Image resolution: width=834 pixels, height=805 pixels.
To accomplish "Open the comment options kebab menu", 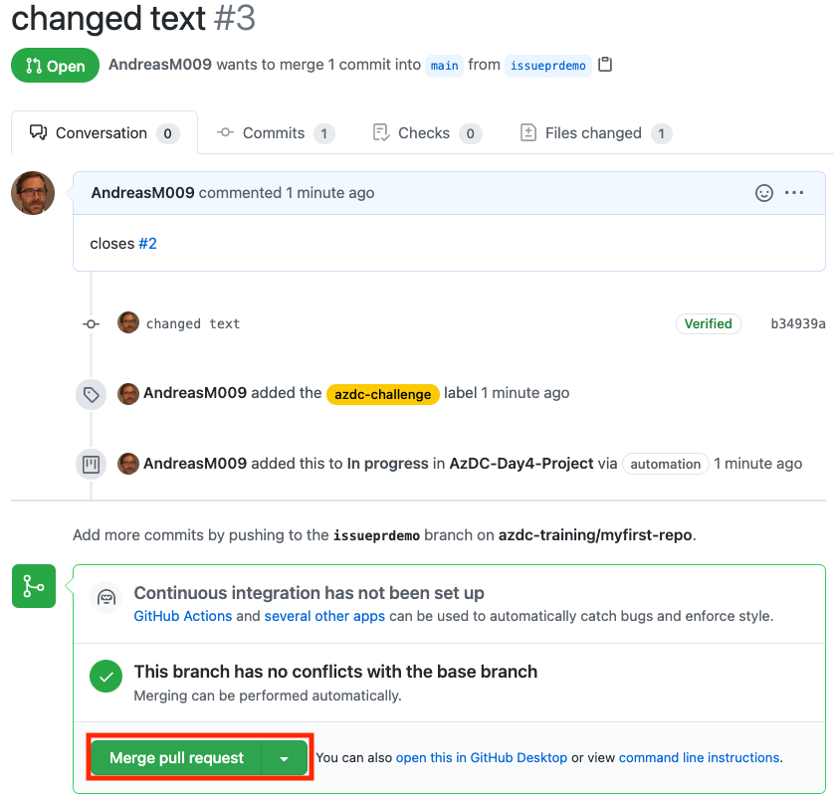I will [793, 193].
